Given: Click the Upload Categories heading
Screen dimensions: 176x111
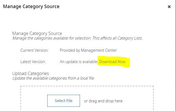Looking at the screenshot, I should tap(30, 73).
